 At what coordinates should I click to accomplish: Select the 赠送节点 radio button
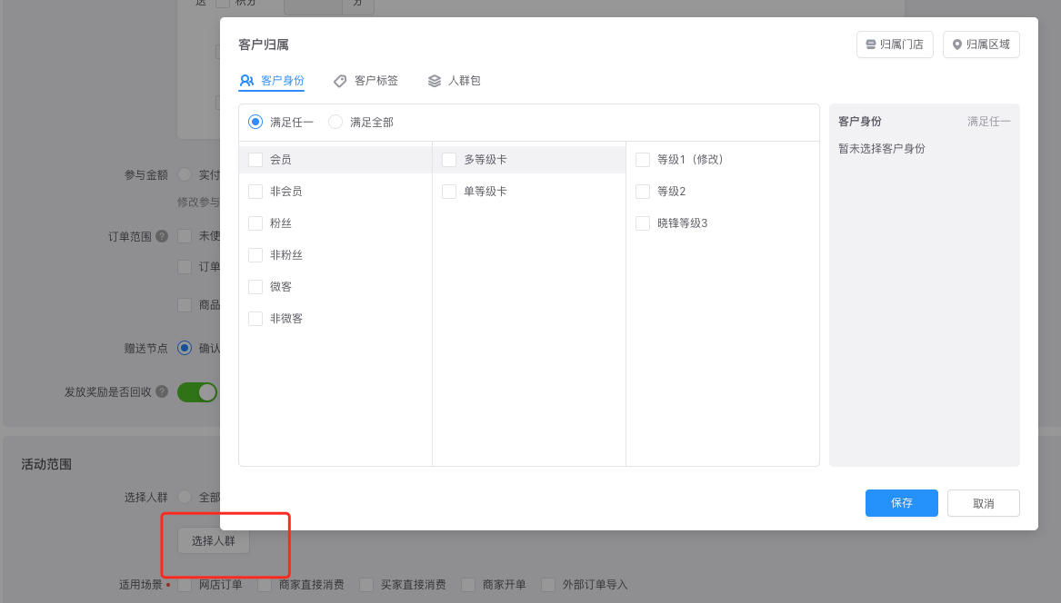[184, 348]
